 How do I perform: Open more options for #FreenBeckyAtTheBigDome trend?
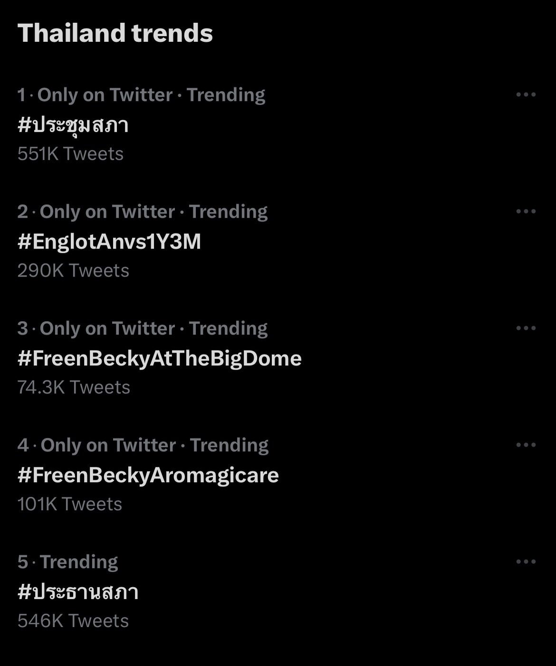[x=526, y=328]
